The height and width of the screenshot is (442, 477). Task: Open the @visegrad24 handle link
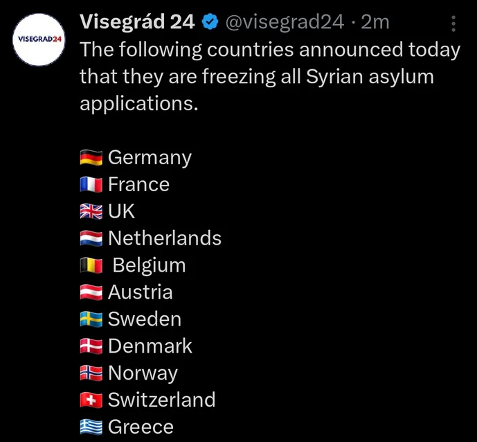[285, 22]
